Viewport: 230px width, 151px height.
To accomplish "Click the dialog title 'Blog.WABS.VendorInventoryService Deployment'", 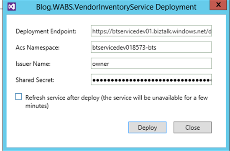I will coord(116,7).
